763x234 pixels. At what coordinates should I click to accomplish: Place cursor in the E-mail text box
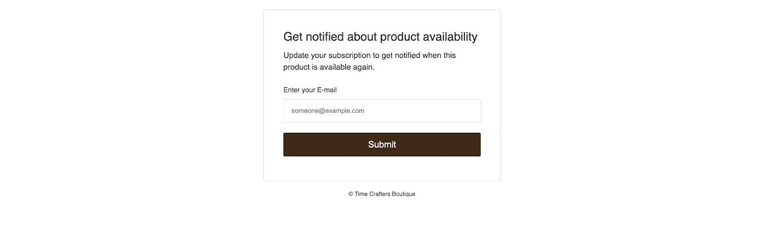coord(381,111)
